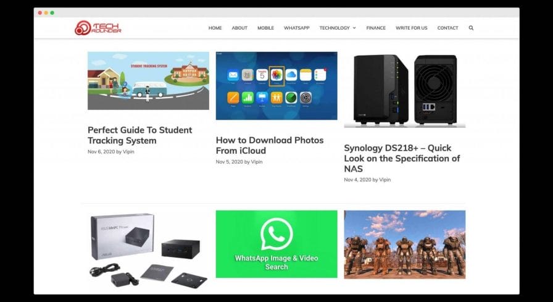Navigate to the Finance section

point(376,28)
